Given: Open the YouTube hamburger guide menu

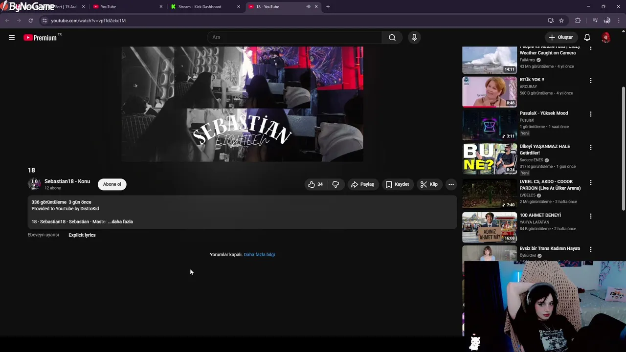Looking at the screenshot, I should [x=12, y=38].
